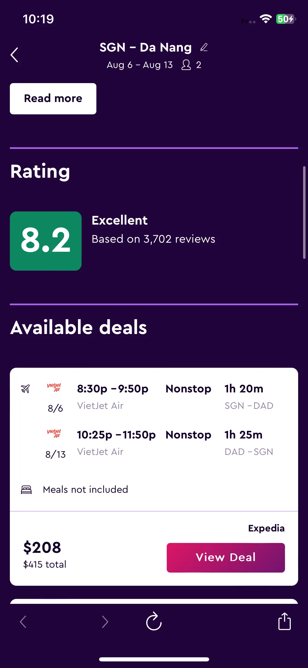The height and width of the screenshot is (668, 308).
Task: Edit search with the pencil icon
Action: pyautogui.click(x=204, y=47)
